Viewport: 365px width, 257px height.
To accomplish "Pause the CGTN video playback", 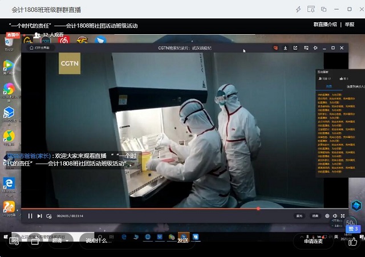I will pos(30,216).
